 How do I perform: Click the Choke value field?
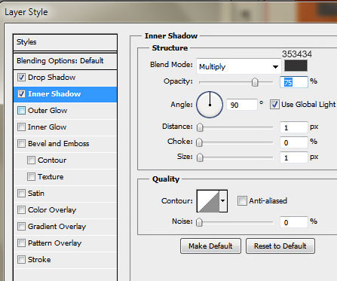point(294,142)
